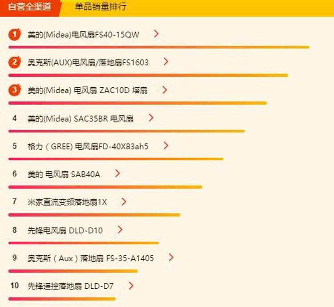Click the flame rank 3 badge icon
334x307 pixels.
tap(15, 90)
